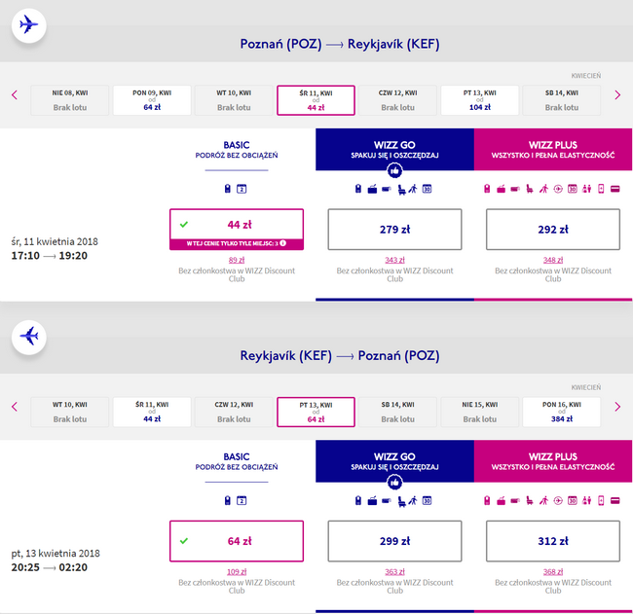
Task: Select the outbound BASIC 44 zł fare
Action: [237, 229]
